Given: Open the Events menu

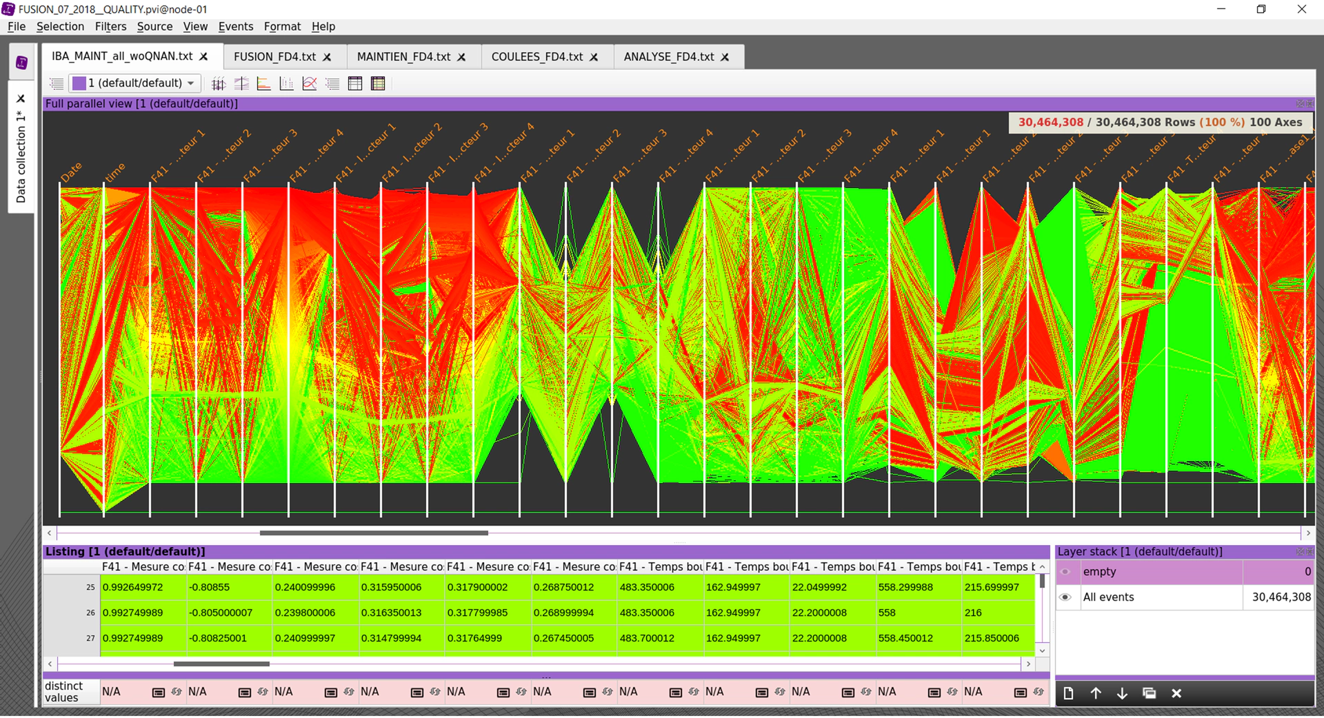Looking at the screenshot, I should pos(235,26).
